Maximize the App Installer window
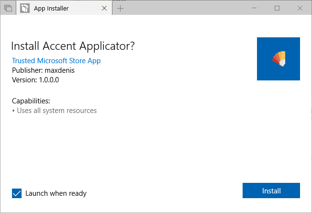This screenshot has height=213, width=312. [277, 8]
